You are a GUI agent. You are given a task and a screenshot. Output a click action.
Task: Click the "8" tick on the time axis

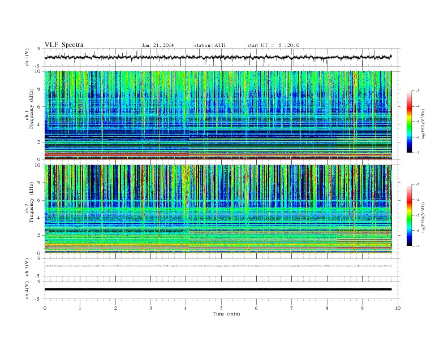327,308
